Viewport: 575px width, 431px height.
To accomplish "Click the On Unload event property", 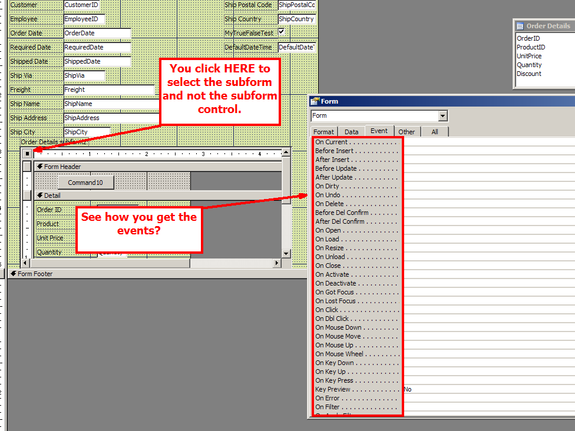I will 357,257.
